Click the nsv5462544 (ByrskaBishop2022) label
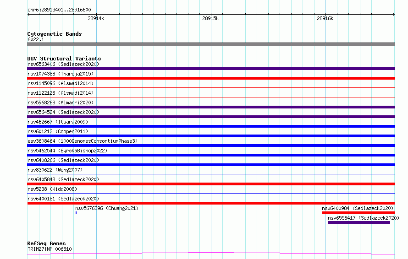The width and height of the screenshot is (408, 259). tap(67, 151)
